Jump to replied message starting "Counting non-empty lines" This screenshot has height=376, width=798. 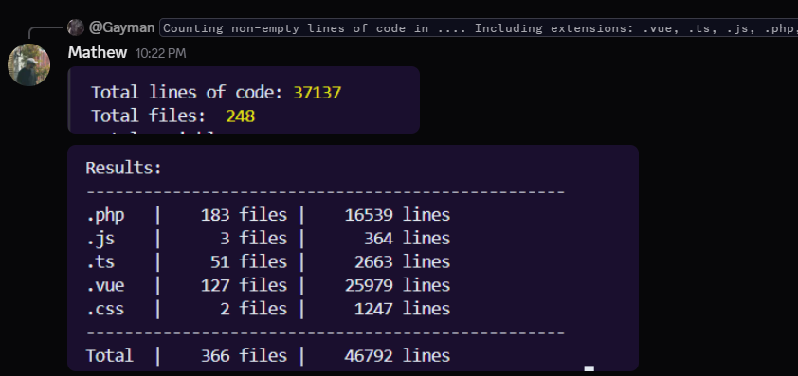tap(479, 28)
